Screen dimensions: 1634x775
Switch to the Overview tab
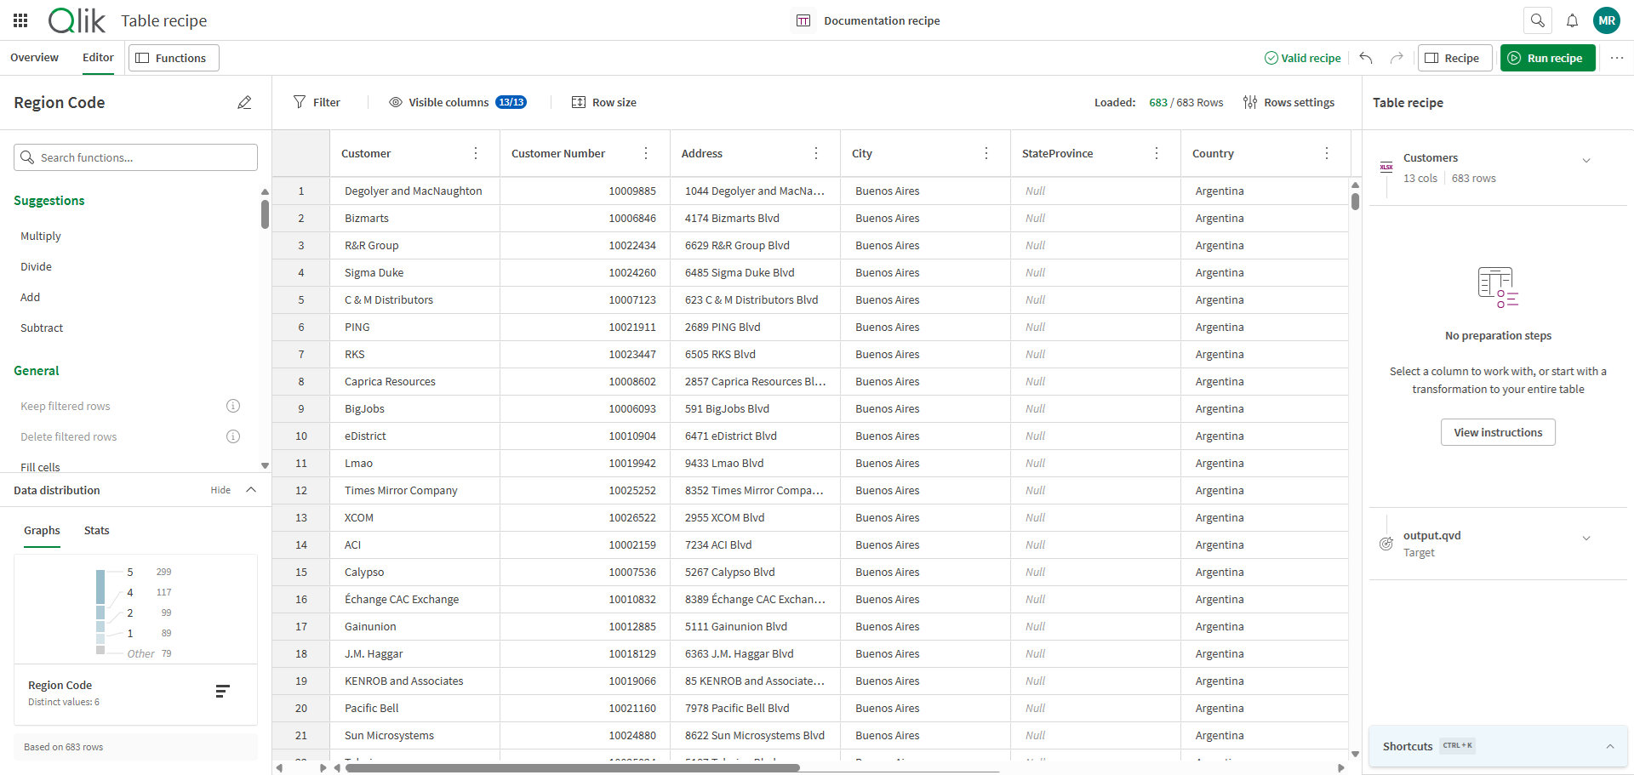click(34, 58)
